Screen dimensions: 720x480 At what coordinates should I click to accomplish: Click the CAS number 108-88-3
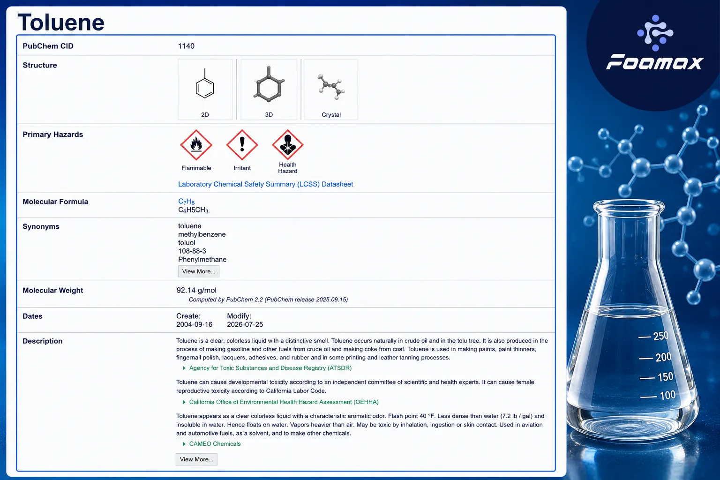point(192,251)
